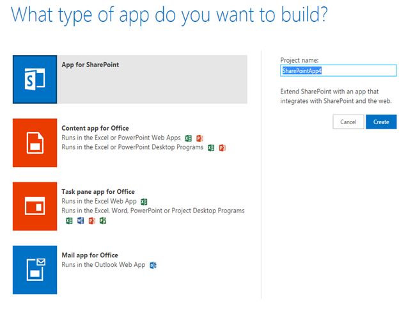Click the 'What type of app' heading
The height and width of the screenshot is (320, 399).
click(x=169, y=15)
